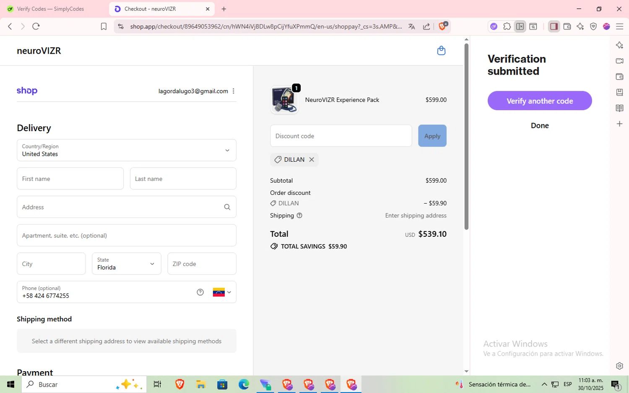Focus the City input field

click(51, 264)
